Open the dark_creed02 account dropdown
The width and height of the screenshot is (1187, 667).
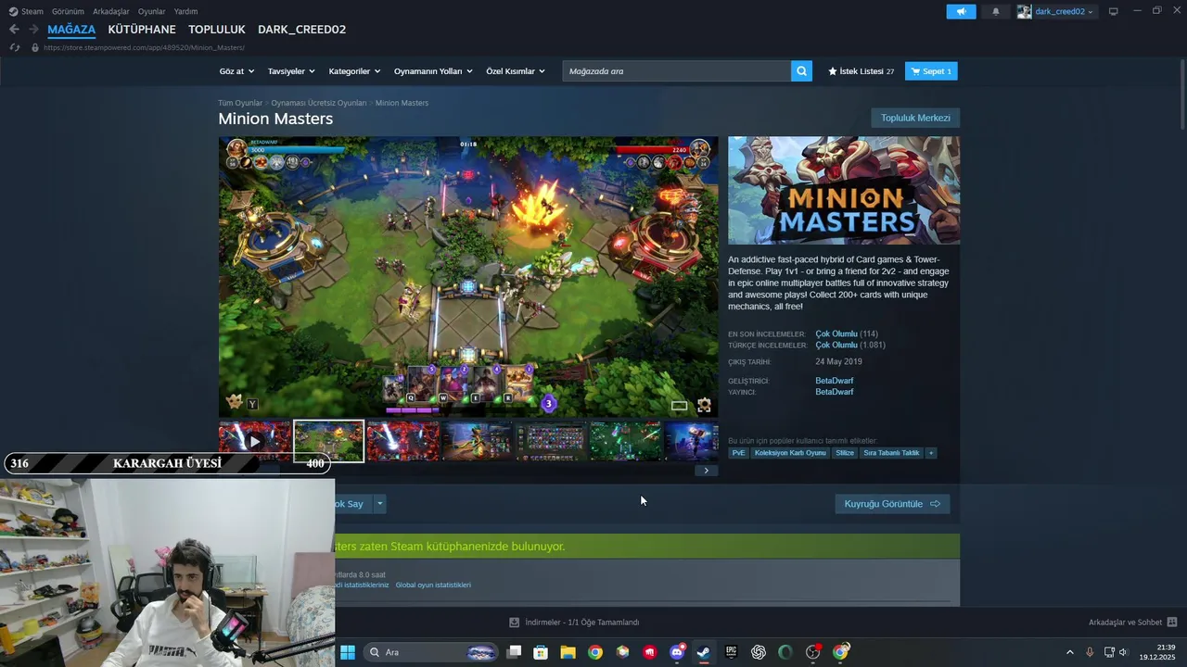coord(1055,11)
